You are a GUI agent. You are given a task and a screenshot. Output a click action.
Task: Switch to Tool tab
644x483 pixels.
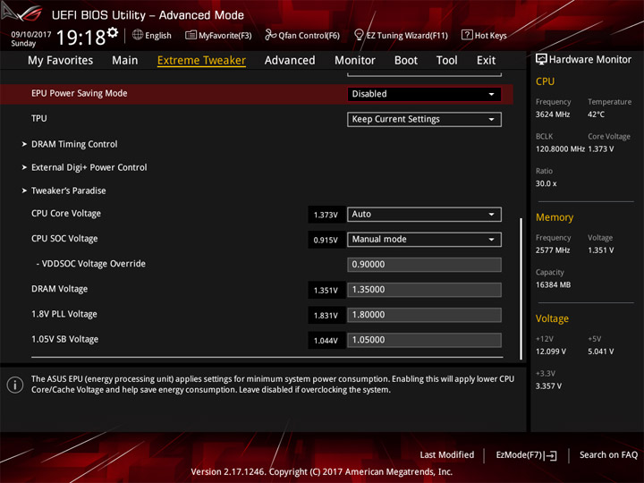coord(447,61)
